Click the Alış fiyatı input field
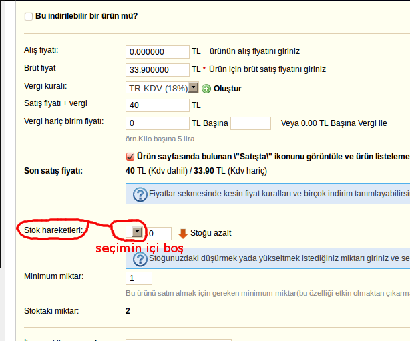410x341 pixels. [x=158, y=52]
